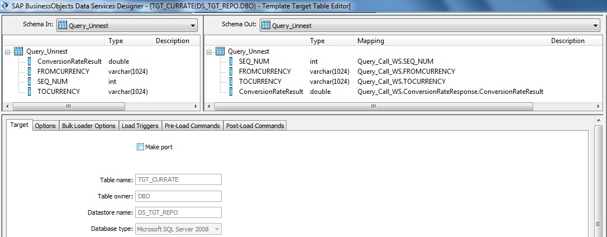Open the Post-Load Commands tab

point(255,125)
